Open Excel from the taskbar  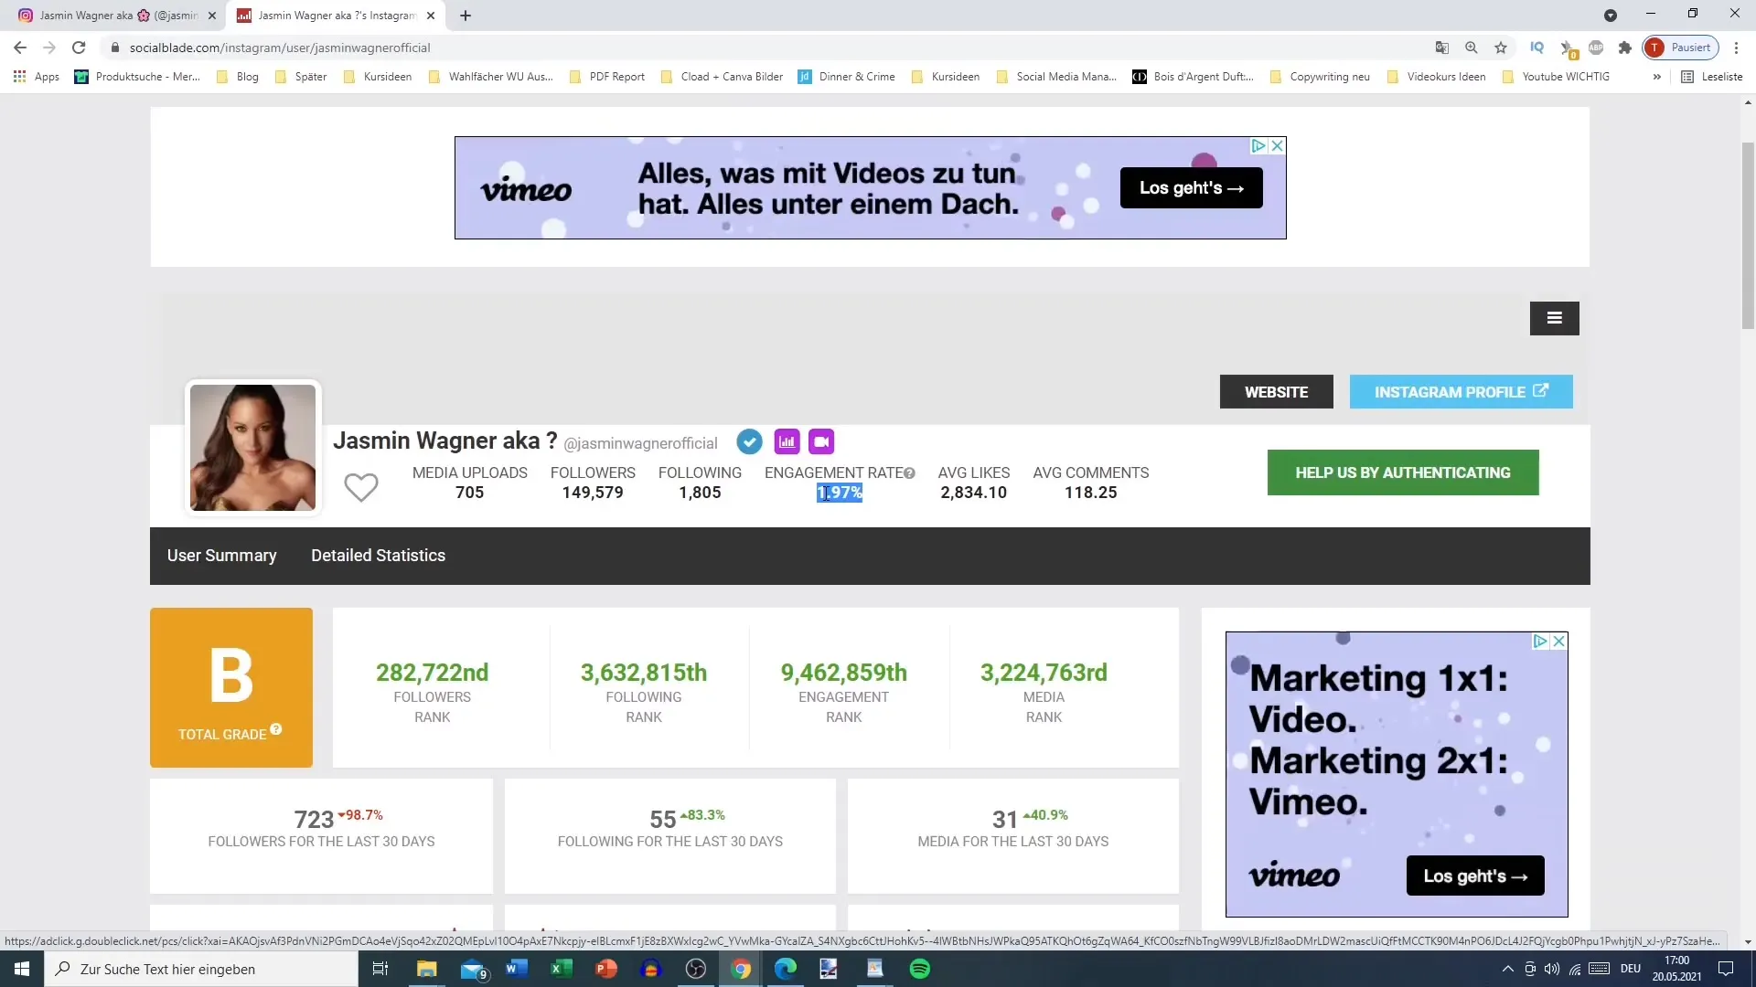(x=561, y=969)
